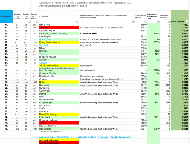Click the '* aktuell im Tradingdepot' footnote
The image size is (190, 144).
(50, 131)
